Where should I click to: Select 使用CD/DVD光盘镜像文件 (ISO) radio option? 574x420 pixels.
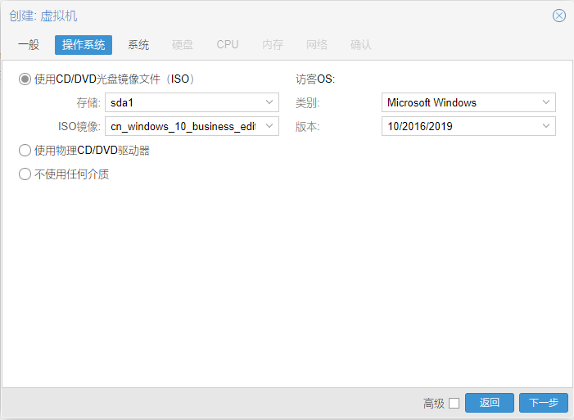[x=25, y=79]
